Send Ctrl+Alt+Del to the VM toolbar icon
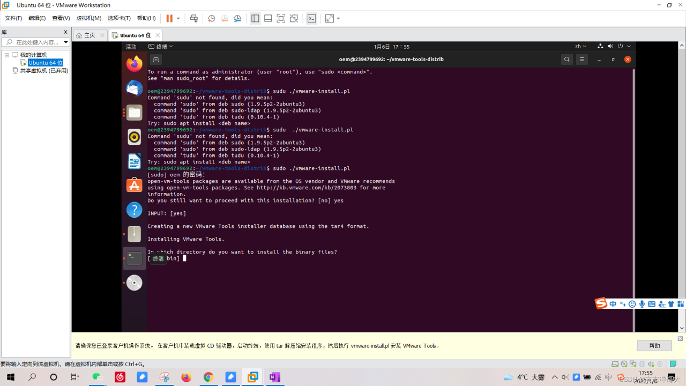The width and height of the screenshot is (686, 386). pos(194,18)
